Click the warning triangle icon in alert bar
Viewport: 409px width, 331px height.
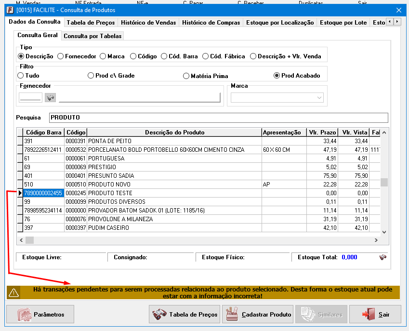[x=13, y=292]
